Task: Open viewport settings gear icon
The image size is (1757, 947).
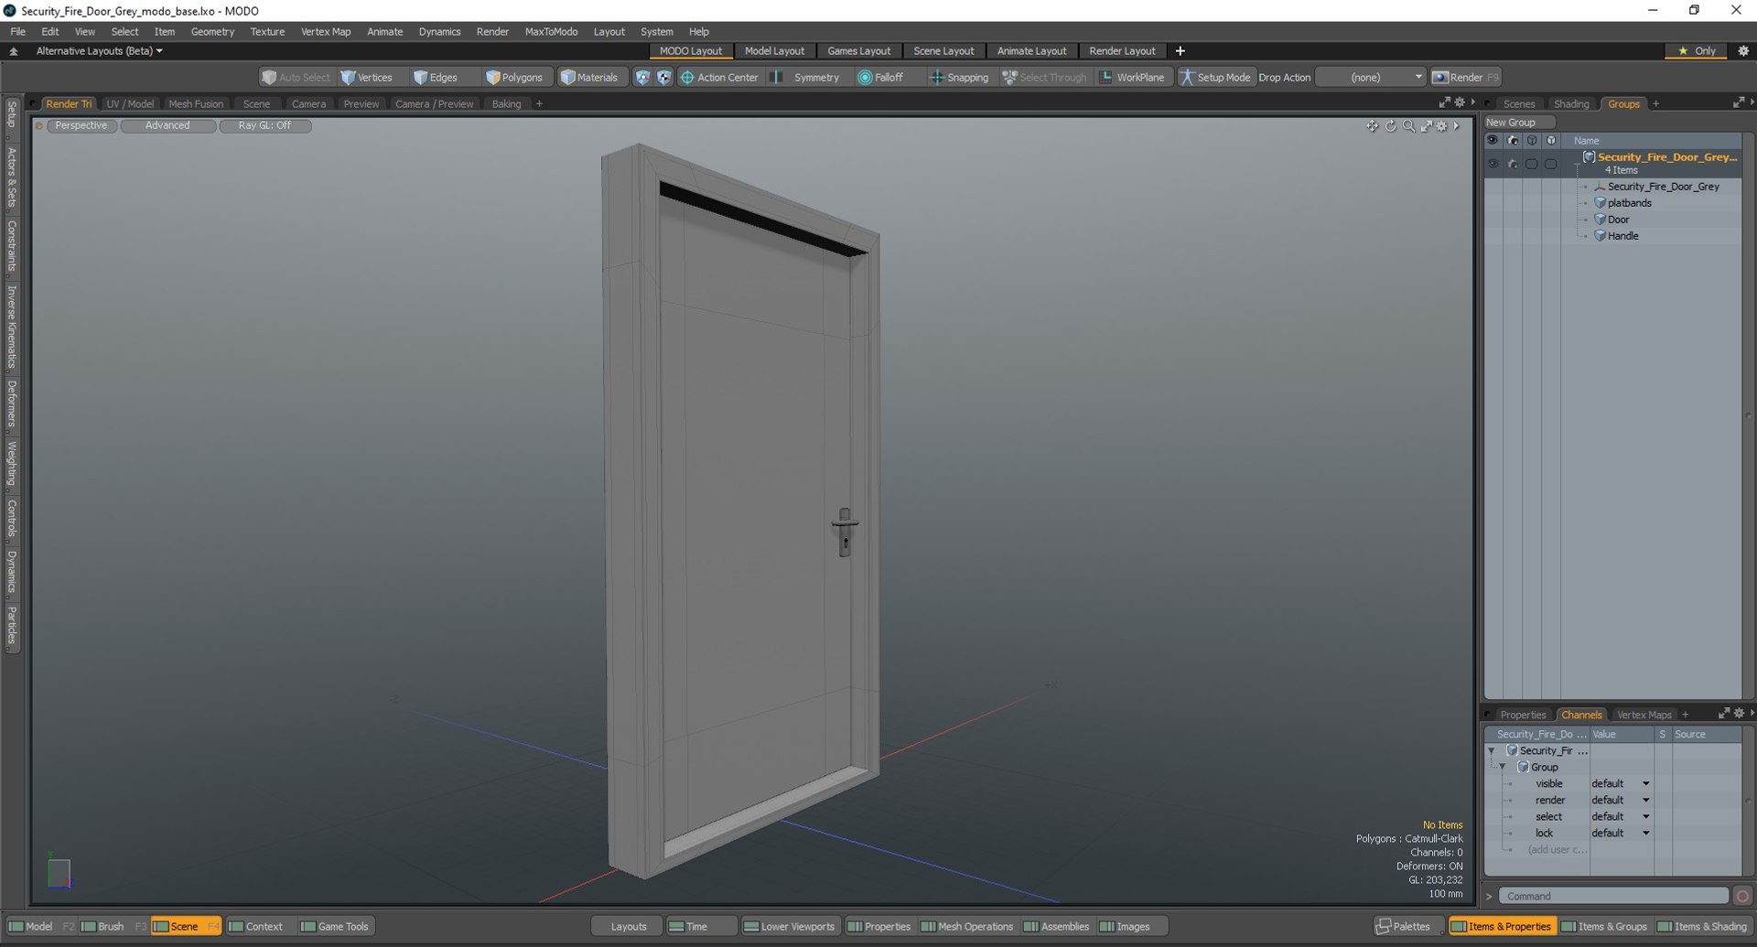Action: coord(1442,126)
